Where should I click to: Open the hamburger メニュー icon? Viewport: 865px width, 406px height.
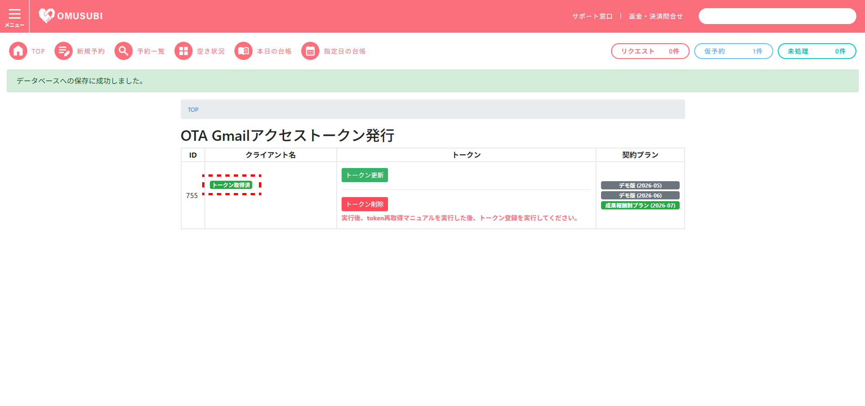(15, 17)
